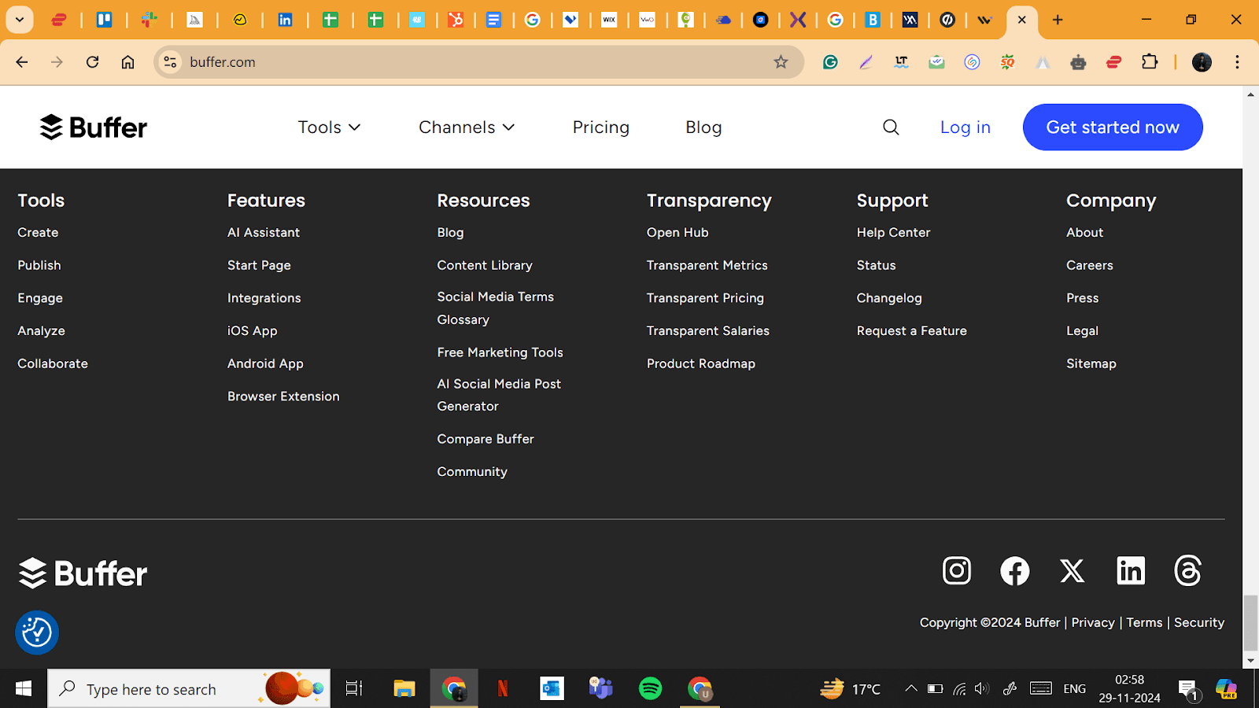Go back with the browser back arrow

click(x=22, y=62)
